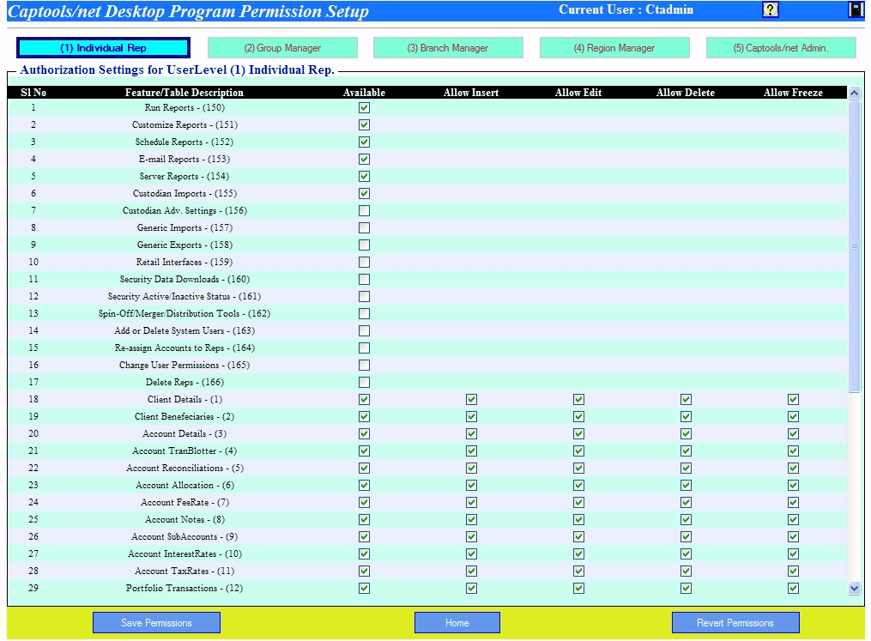Click the Home button
The height and width of the screenshot is (641, 871).
point(457,622)
